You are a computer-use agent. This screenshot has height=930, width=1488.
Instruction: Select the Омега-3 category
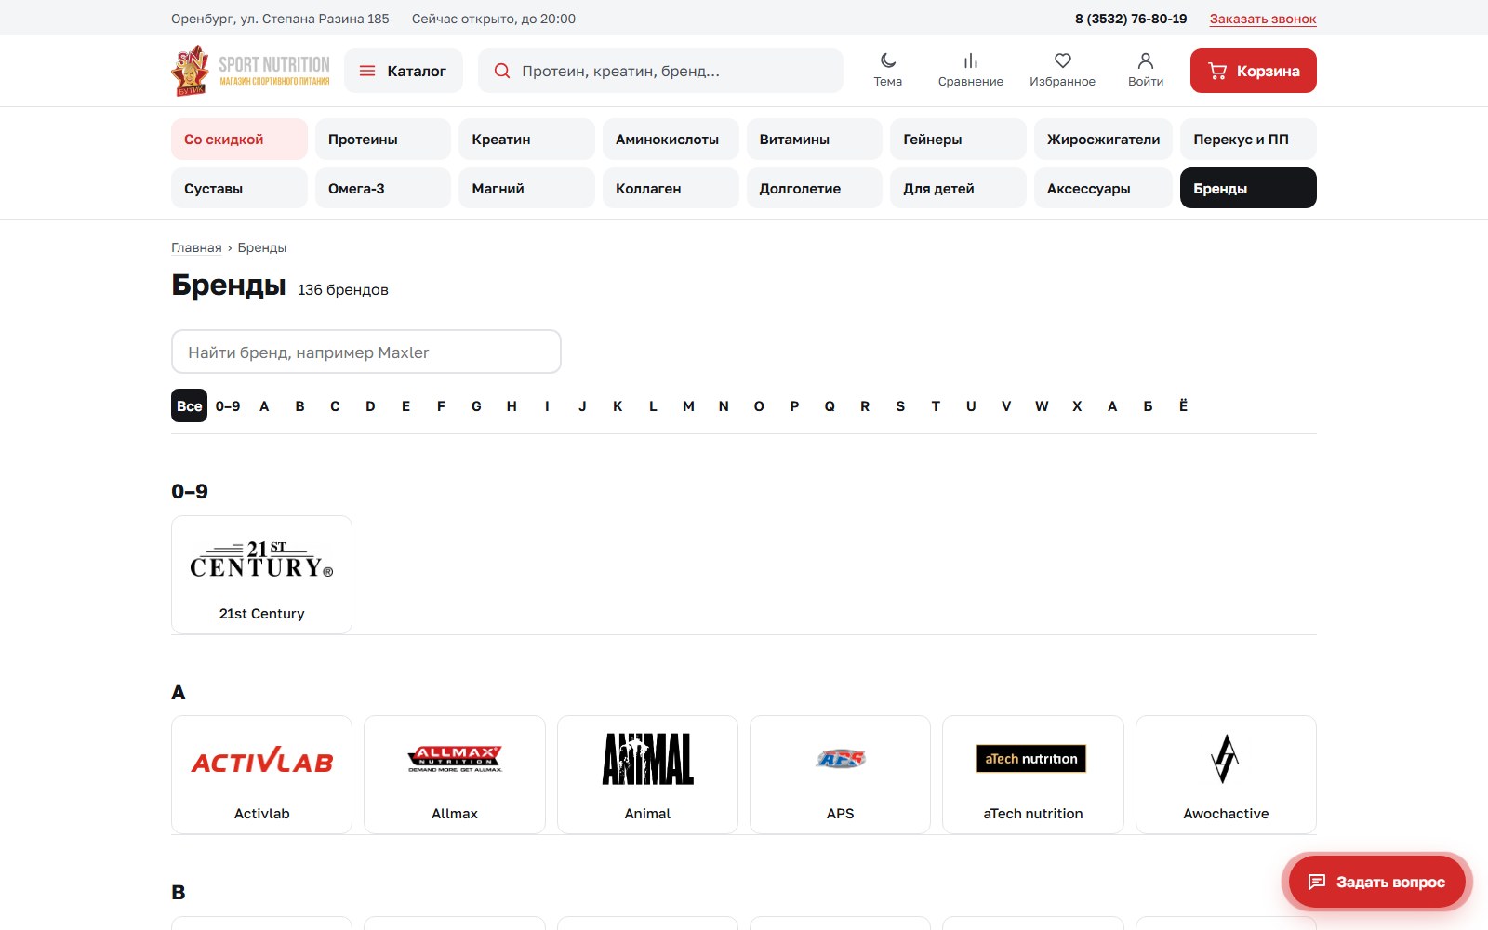tap(383, 188)
